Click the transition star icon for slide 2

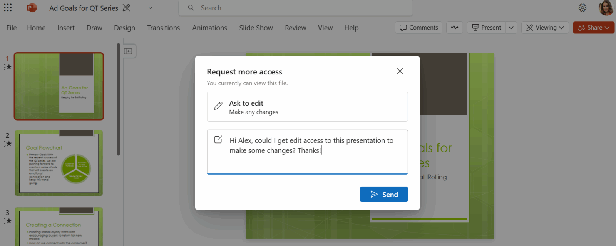(x=8, y=144)
